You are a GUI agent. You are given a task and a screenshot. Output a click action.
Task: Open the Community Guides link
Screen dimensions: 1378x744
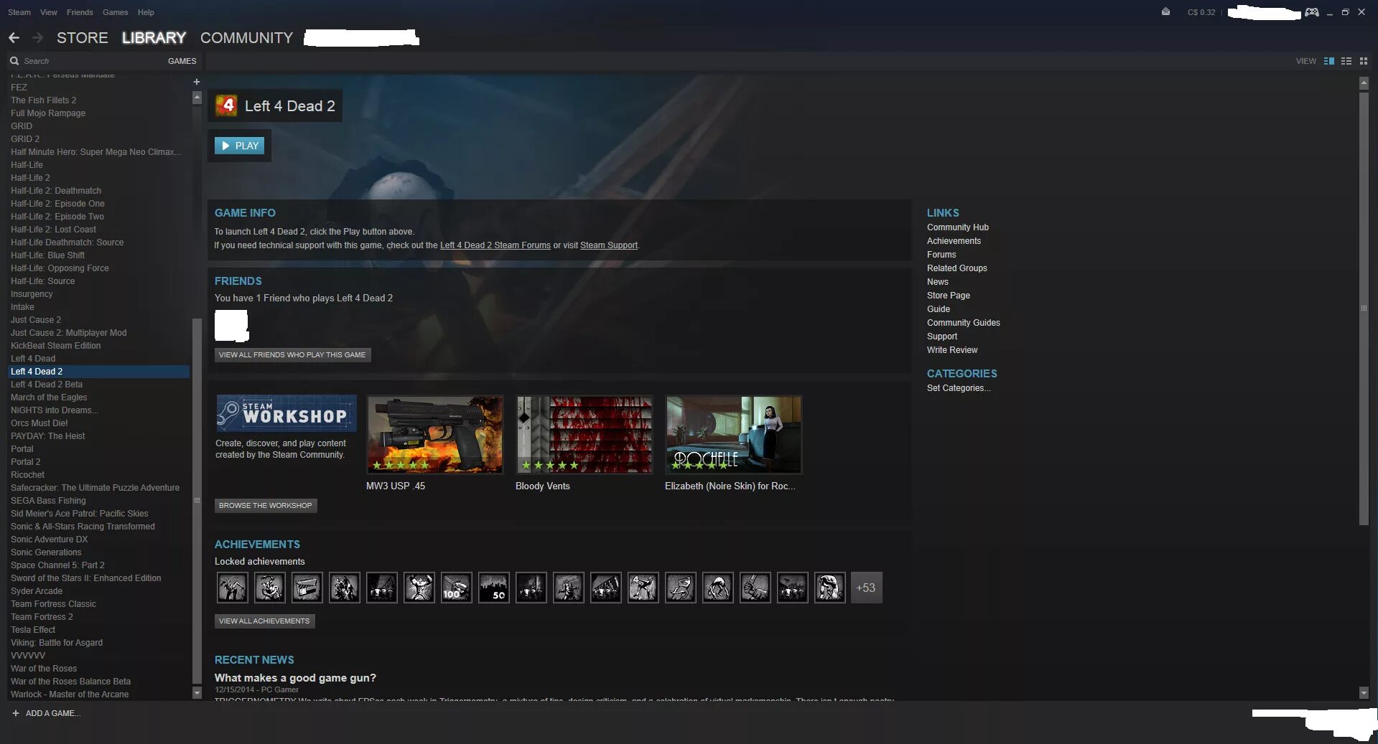point(964,323)
